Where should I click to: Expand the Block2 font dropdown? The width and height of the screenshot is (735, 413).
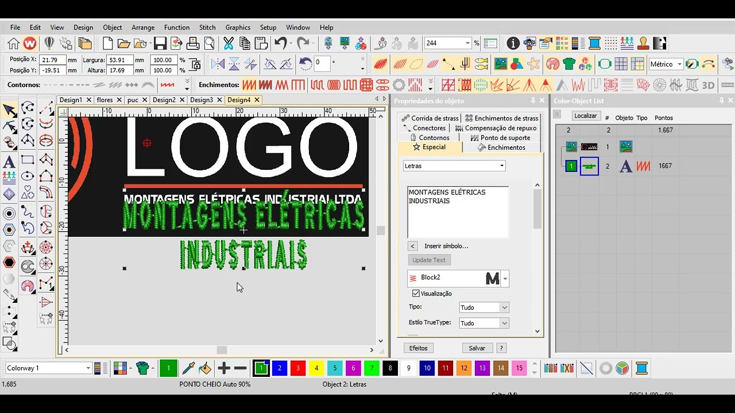(505, 279)
